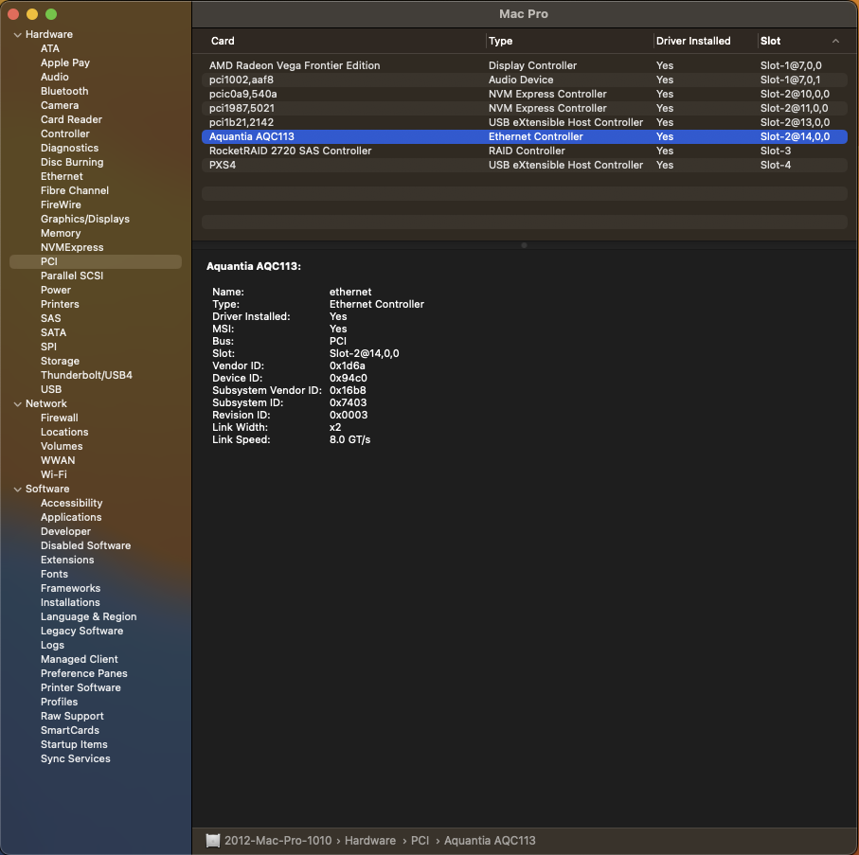The image size is (859, 855).
Task: Select Apple Pay in the sidebar
Action: pos(65,63)
